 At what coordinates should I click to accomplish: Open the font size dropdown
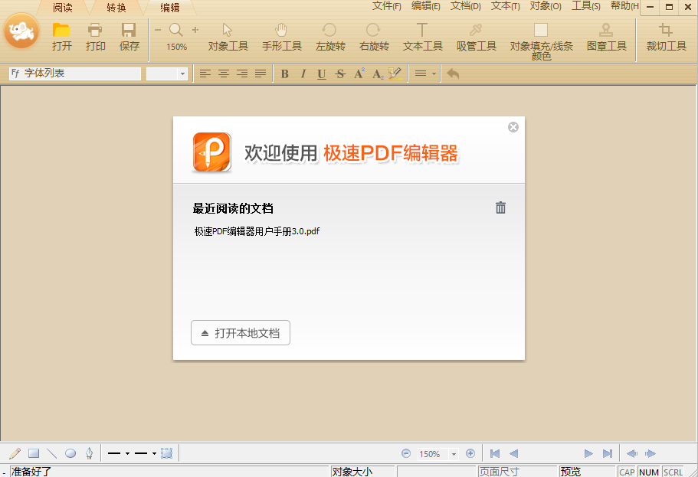pyautogui.click(x=182, y=74)
